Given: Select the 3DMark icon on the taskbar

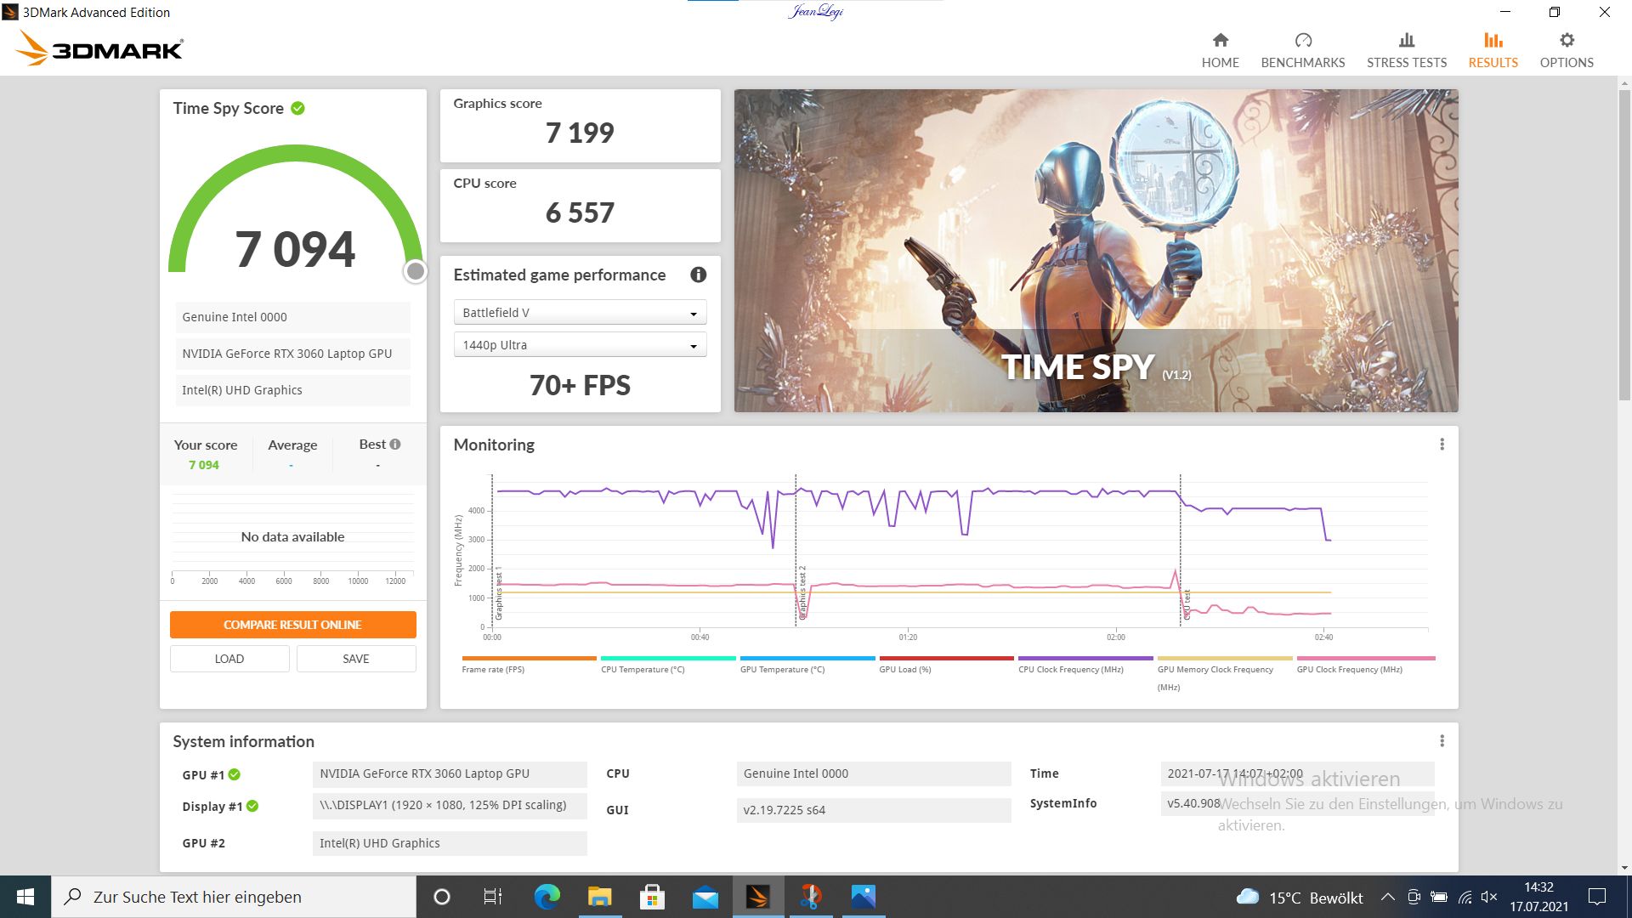Looking at the screenshot, I should (x=759, y=896).
